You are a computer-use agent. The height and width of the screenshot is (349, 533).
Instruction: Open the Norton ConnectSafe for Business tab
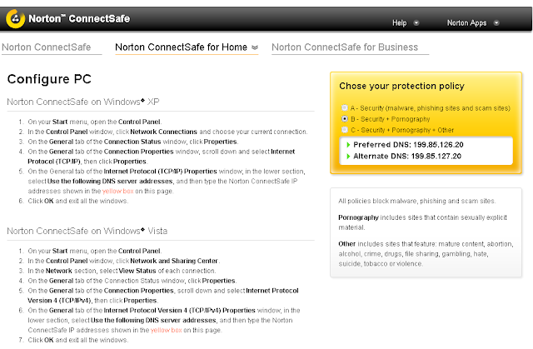[x=345, y=47]
